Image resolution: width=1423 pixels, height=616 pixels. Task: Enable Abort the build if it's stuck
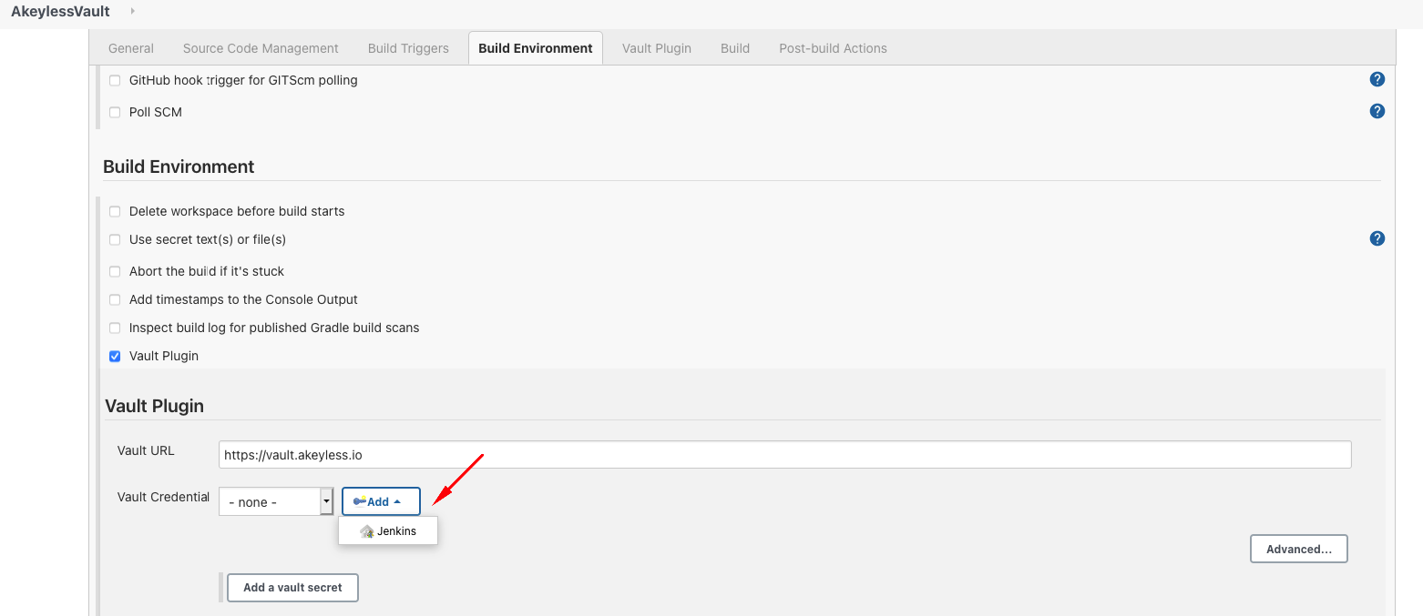[x=115, y=271]
